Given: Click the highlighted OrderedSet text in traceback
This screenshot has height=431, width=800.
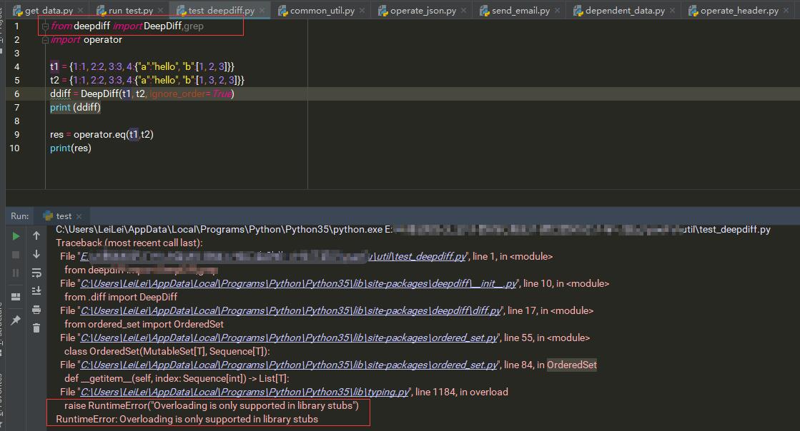Looking at the screenshot, I should 571,365.
